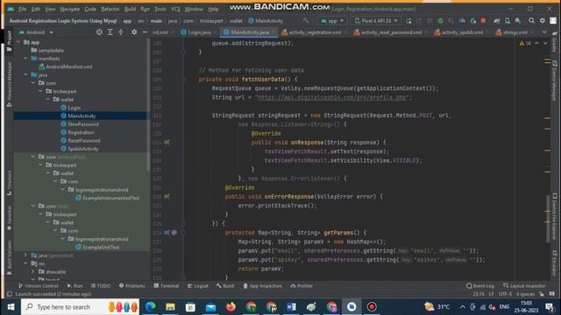The image size is (561, 315).
Task: Open the File menu
Action: [x=22, y=9]
